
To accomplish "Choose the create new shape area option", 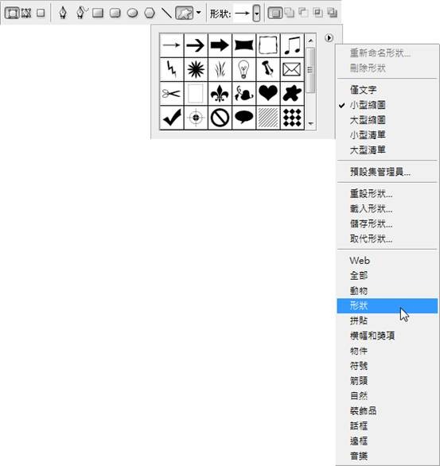I will pos(275,13).
